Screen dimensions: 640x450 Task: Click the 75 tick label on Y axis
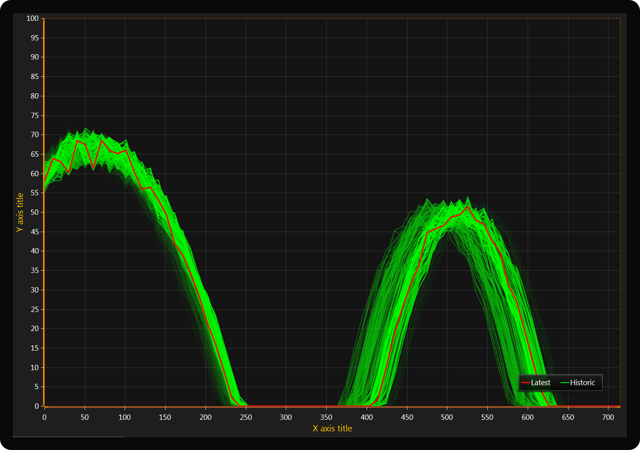(35, 115)
